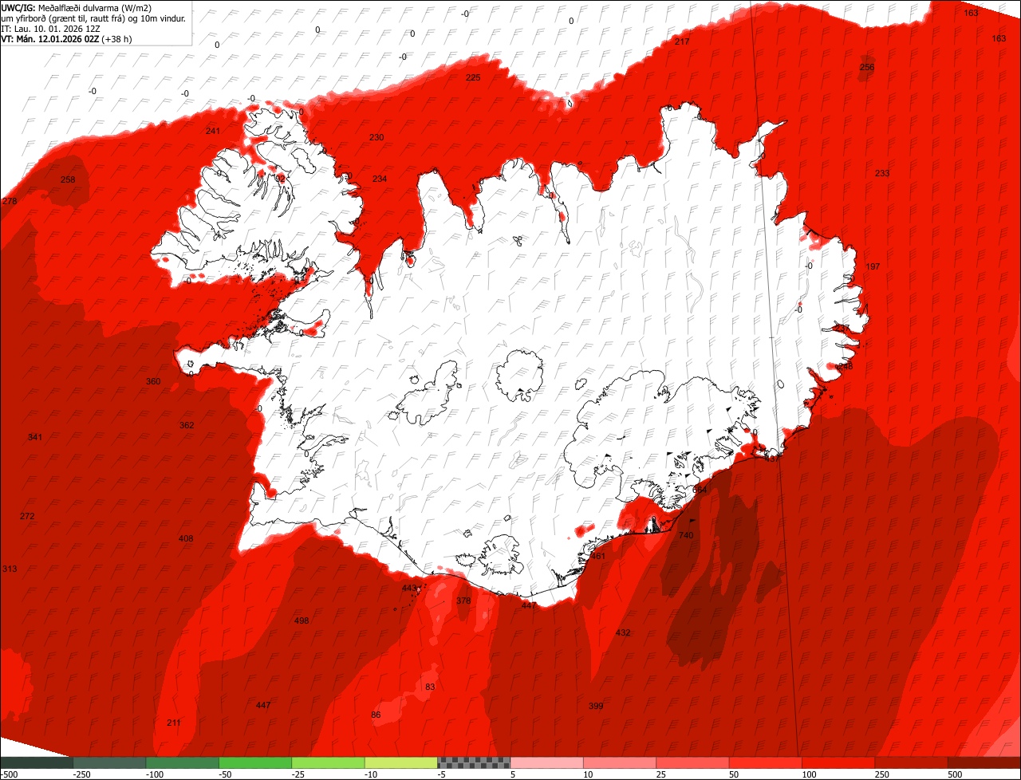Click the flux value 432 in the southern ocean
Screen dimensions: 1021x780
click(x=623, y=632)
